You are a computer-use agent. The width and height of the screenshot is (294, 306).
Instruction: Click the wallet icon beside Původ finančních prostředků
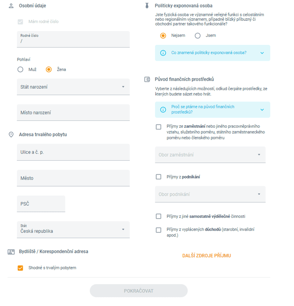pyautogui.click(x=147, y=79)
